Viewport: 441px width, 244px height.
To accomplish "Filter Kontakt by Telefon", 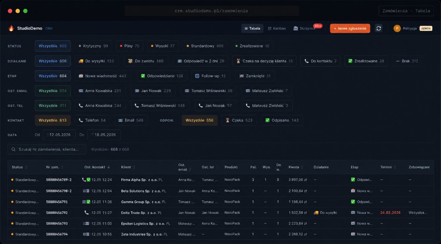I will (92, 120).
